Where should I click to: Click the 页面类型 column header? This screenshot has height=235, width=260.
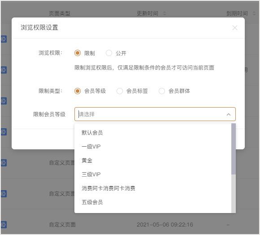pos(60,13)
